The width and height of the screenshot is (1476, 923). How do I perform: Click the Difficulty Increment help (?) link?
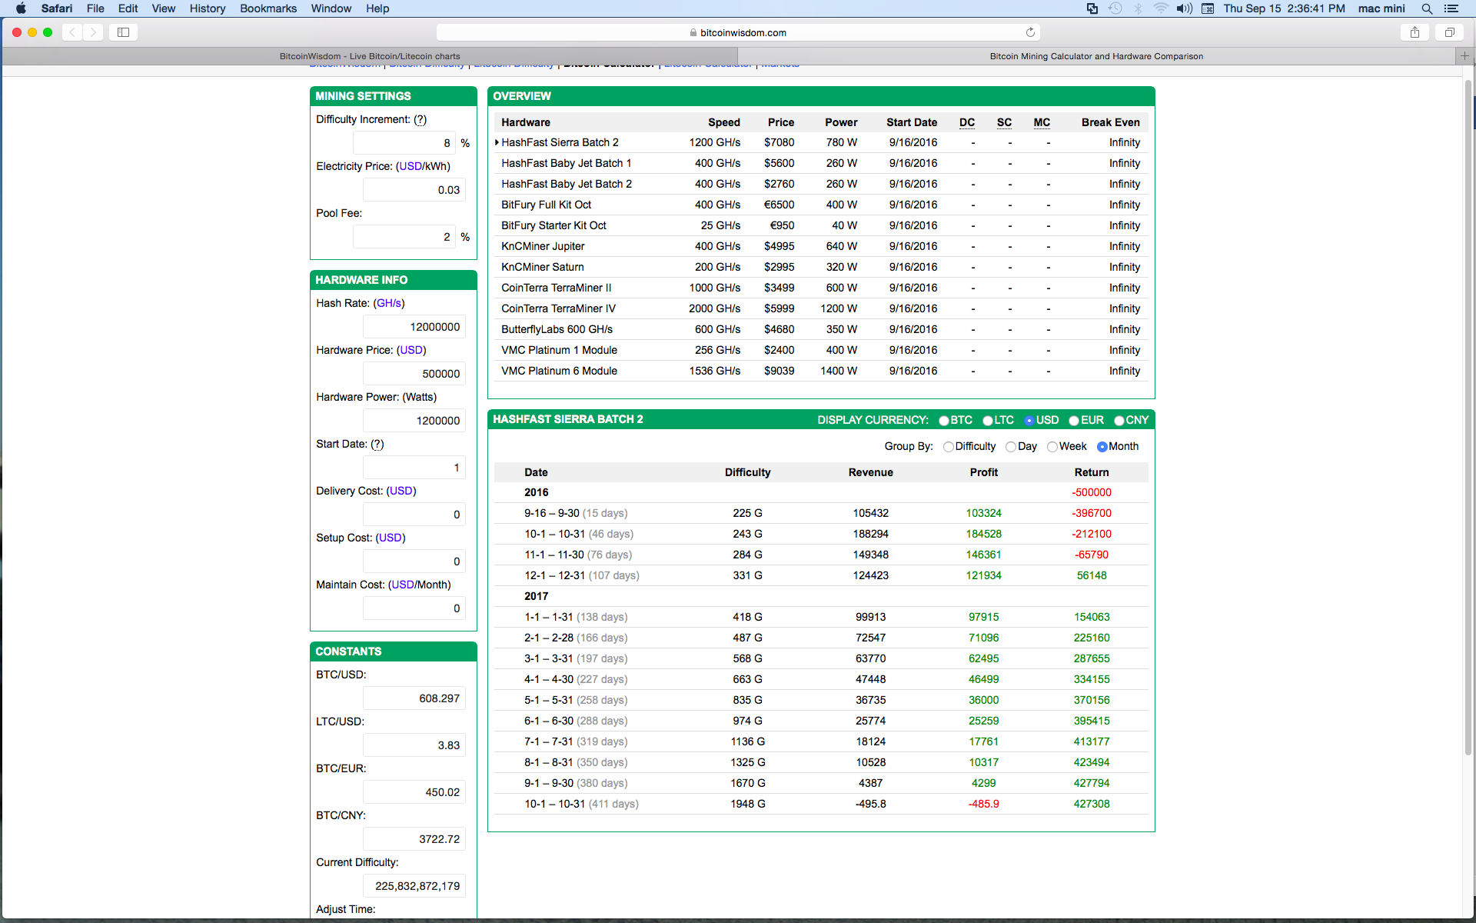pyautogui.click(x=420, y=119)
